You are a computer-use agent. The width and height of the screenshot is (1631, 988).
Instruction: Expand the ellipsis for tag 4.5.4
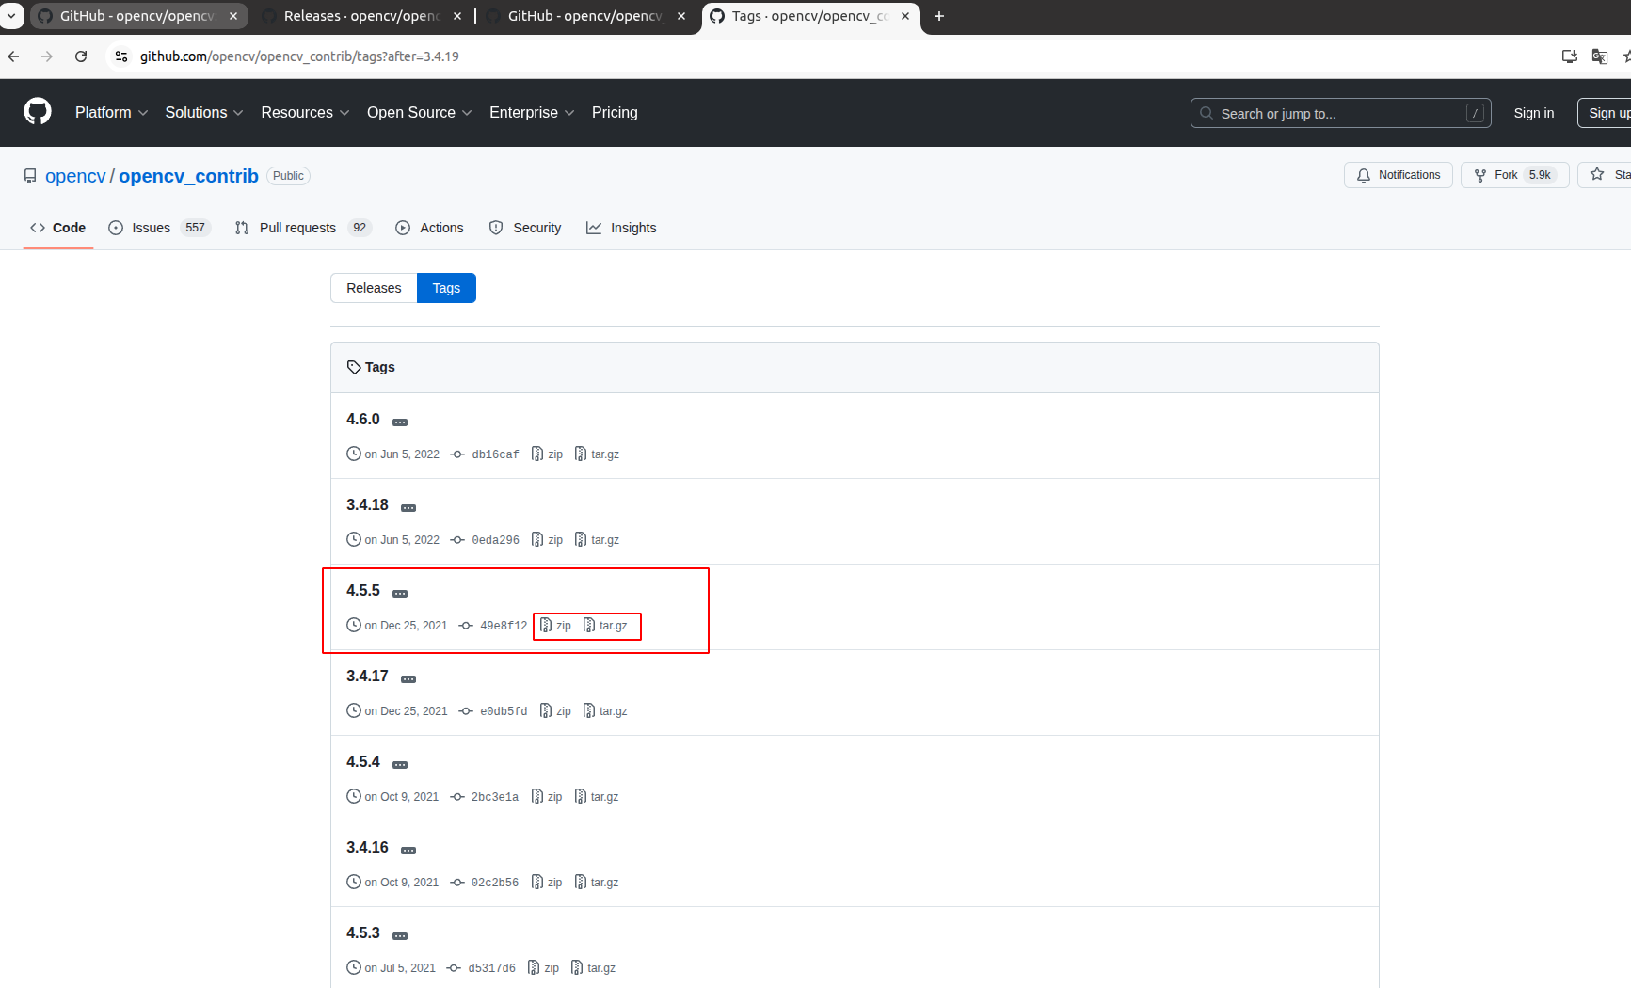coord(400,765)
